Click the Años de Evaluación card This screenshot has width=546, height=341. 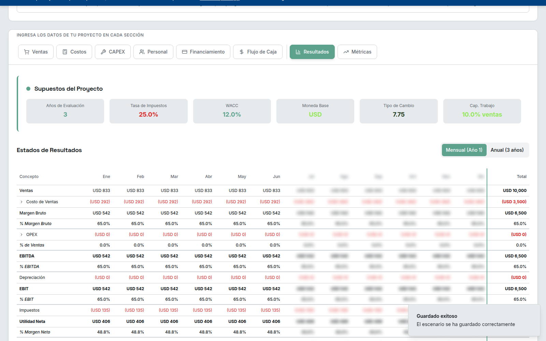coord(65,111)
